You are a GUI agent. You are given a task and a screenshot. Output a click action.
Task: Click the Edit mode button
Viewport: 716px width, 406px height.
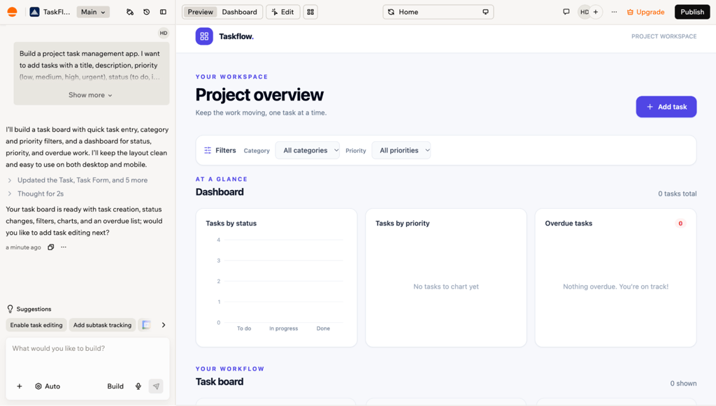pos(282,12)
